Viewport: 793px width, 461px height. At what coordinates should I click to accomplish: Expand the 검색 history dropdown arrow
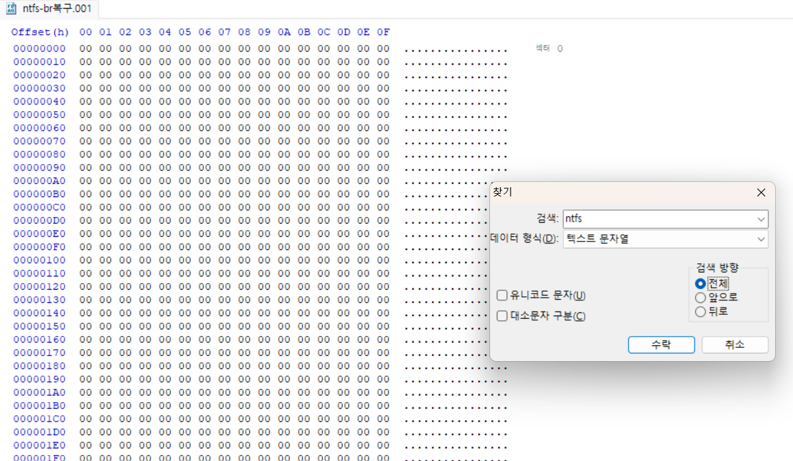coord(761,220)
